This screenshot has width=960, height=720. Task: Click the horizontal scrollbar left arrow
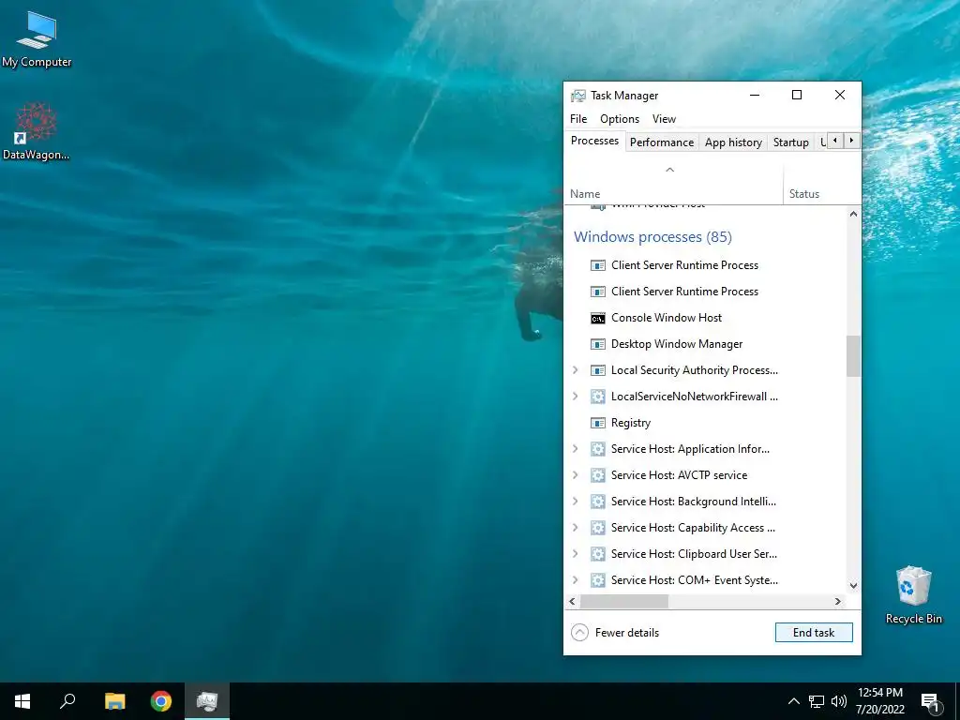click(573, 601)
